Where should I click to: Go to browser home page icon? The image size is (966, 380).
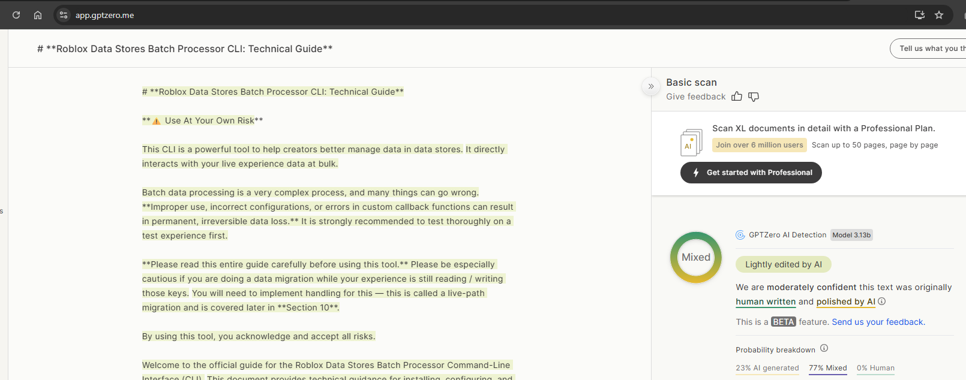pos(38,15)
